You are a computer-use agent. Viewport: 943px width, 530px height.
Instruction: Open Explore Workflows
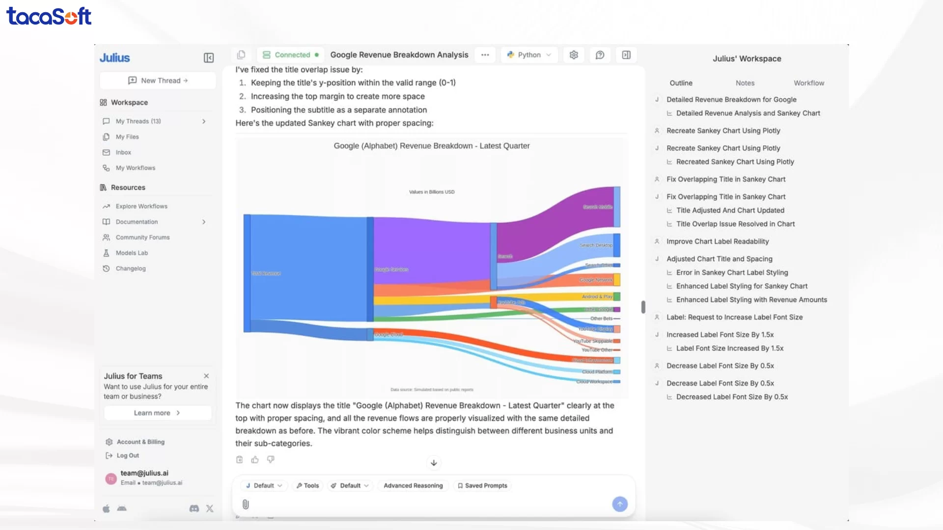coord(141,207)
